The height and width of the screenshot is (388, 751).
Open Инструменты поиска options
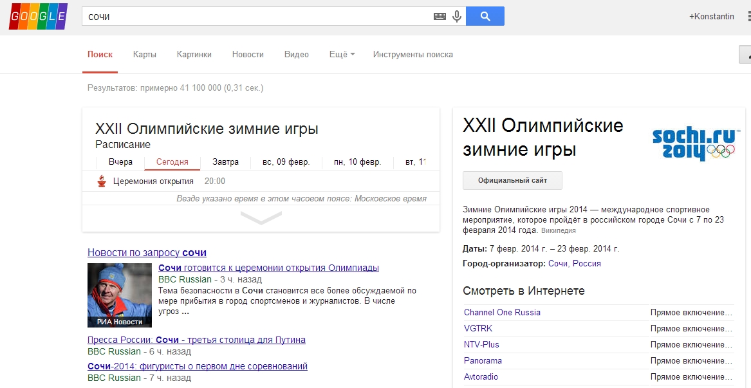[x=413, y=55]
